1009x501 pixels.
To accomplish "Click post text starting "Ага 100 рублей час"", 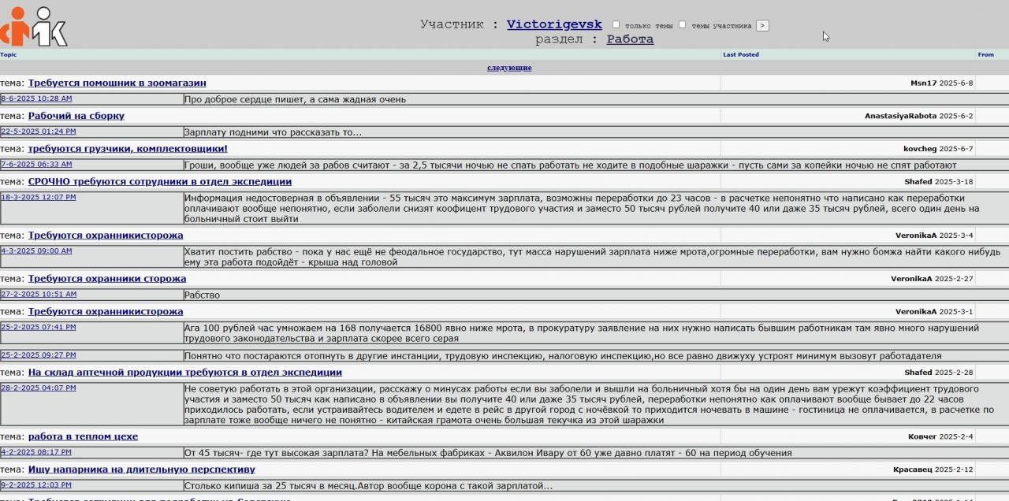I will click(x=581, y=333).
